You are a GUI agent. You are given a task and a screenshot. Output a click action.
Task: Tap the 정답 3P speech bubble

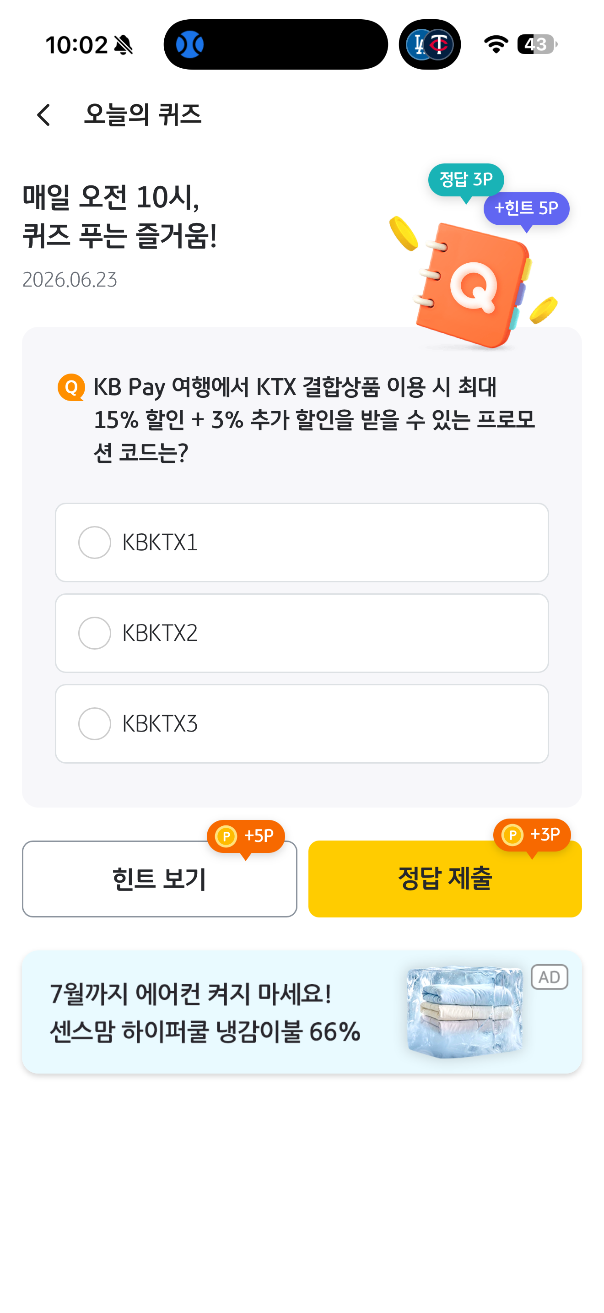465,181
